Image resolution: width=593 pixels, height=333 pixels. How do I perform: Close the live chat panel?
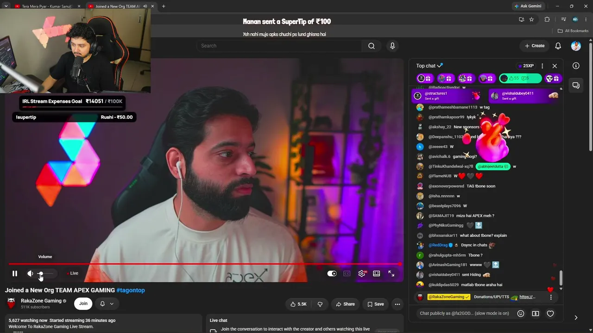coord(555,66)
